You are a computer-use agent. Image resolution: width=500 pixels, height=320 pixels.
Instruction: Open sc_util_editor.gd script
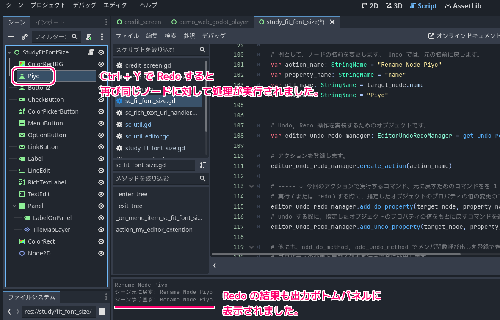pos(147,136)
